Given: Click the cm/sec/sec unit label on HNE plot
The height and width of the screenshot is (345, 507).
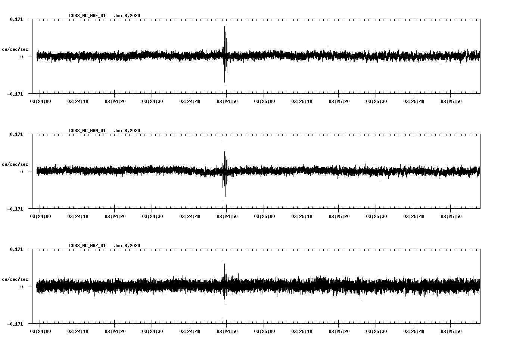Looking at the screenshot, I should pyautogui.click(x=15, y=49).
